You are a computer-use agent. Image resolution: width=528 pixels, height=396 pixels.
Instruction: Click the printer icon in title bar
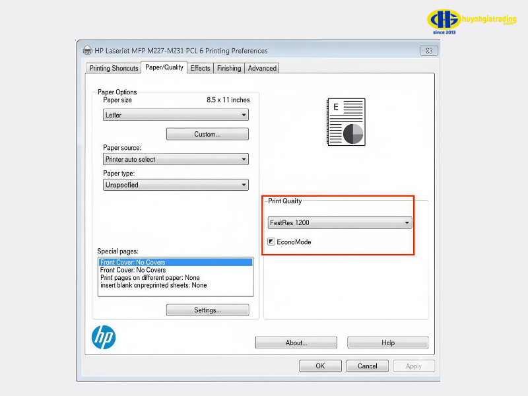coord(88,51)
